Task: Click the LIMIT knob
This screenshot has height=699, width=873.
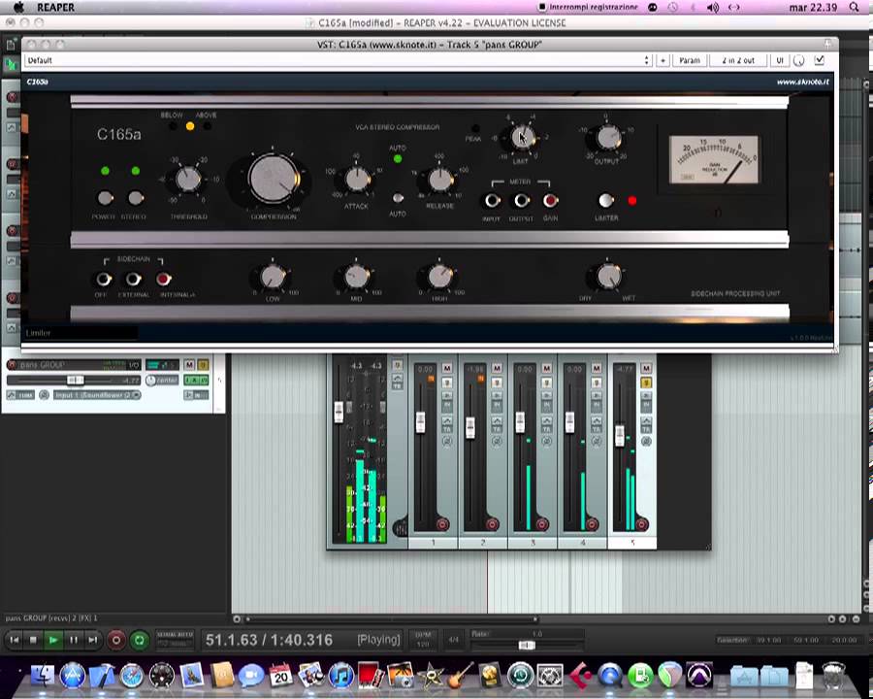Action: (522, 137)
